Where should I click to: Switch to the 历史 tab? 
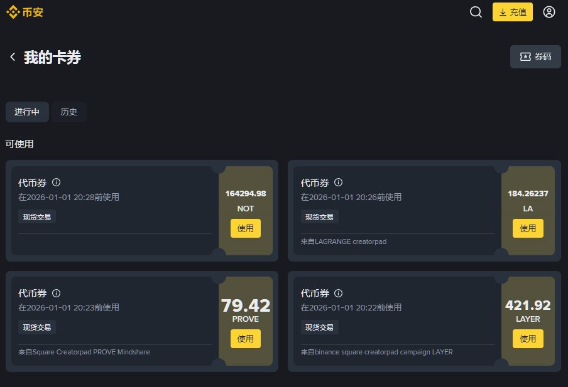[x=68, y=112]
